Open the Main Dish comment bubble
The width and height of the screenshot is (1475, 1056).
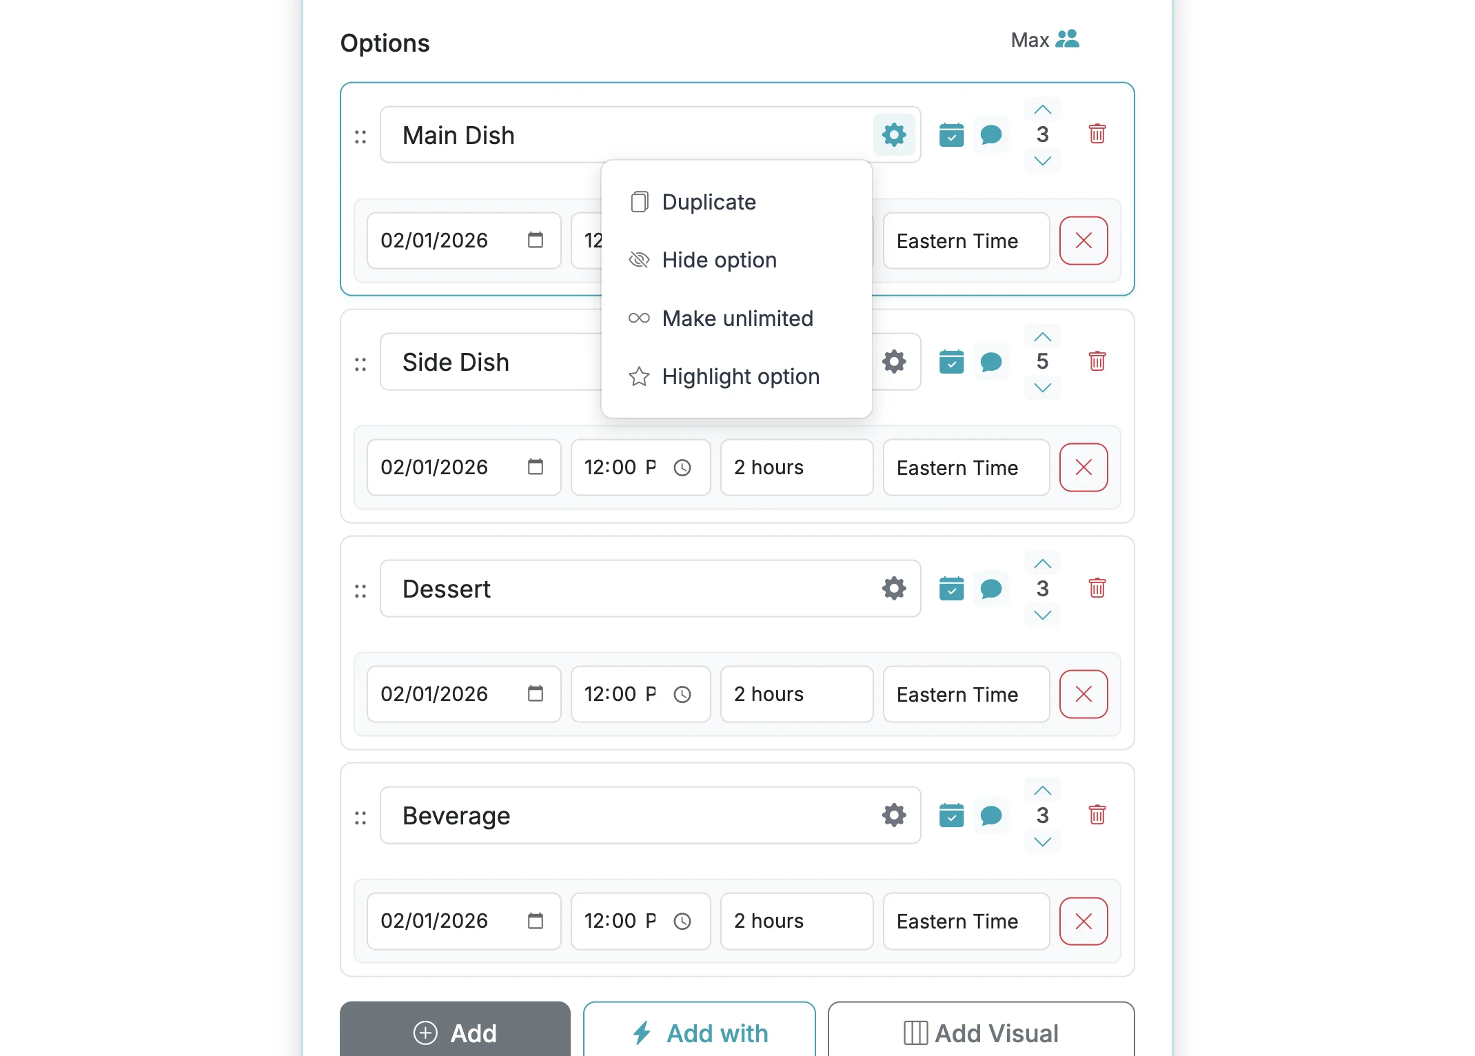tap(991, 134)
